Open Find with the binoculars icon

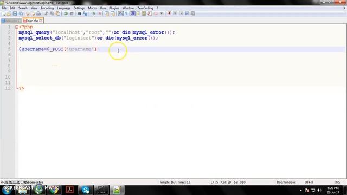pos(79,14)
